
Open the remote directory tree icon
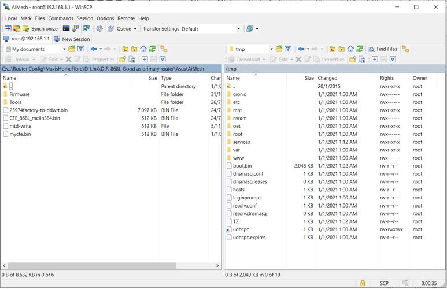click(405, 49)
